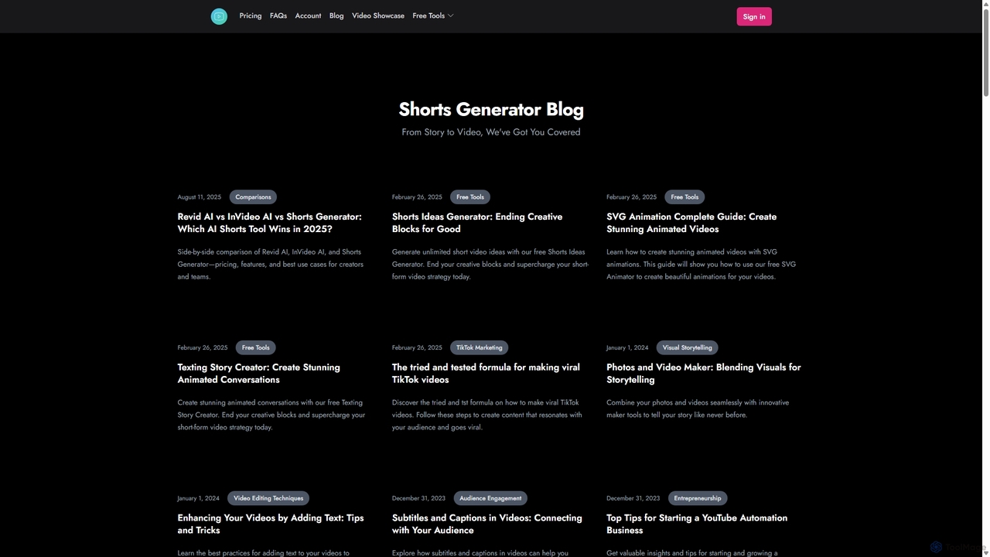Click Free Tools tag on Texting Story post
Image resolution: width=990 pixels, height=557 pixels.
(255, 347)
